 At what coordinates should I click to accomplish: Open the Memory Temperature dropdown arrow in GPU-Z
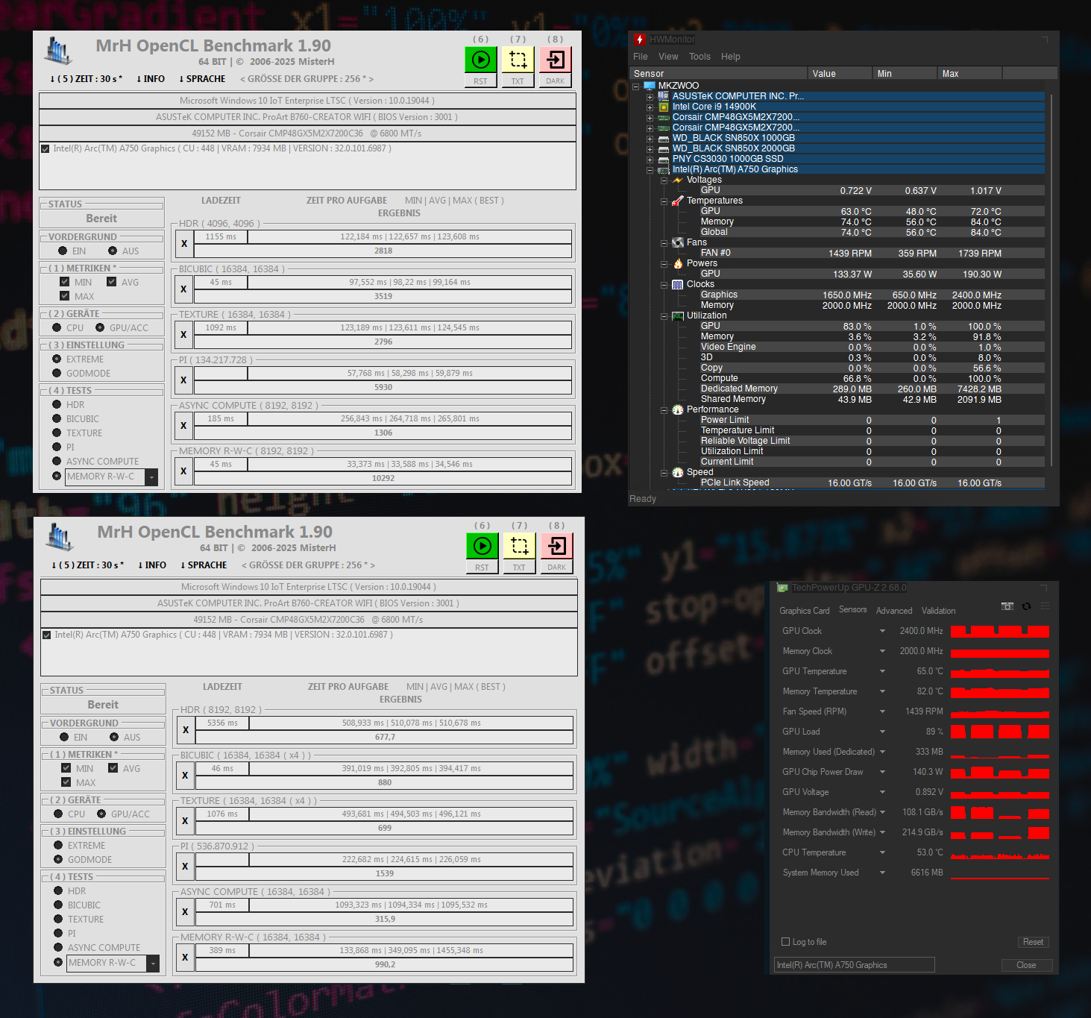coord(882,691)
